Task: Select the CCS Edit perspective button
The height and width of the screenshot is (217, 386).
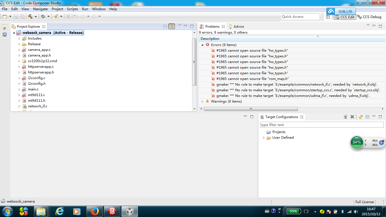Action: tap(345, 17)
